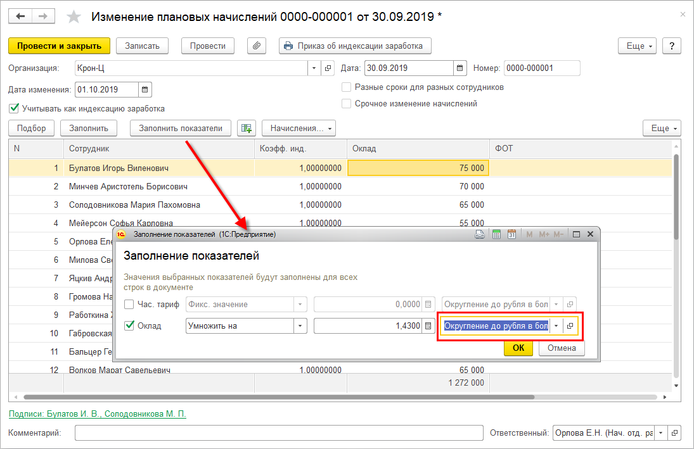Open attached files via paperclip icon
Viewport: 694px width, 449px height.
click(257, 46)
